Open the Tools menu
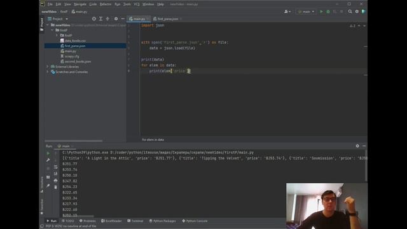The width and height of the screenshot is (407, 229). (127, 4)
